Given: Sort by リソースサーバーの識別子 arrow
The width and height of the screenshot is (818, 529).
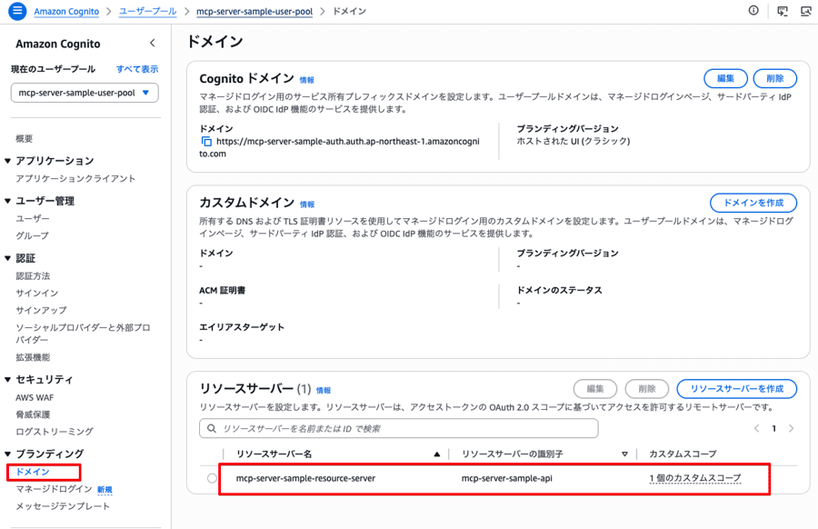Looking at the screenshot, I should [624, 454].
